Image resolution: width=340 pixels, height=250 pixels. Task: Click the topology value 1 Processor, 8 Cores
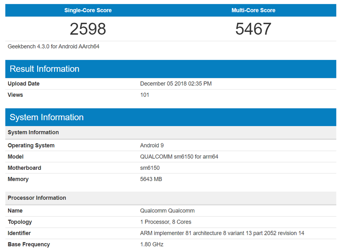166,222
